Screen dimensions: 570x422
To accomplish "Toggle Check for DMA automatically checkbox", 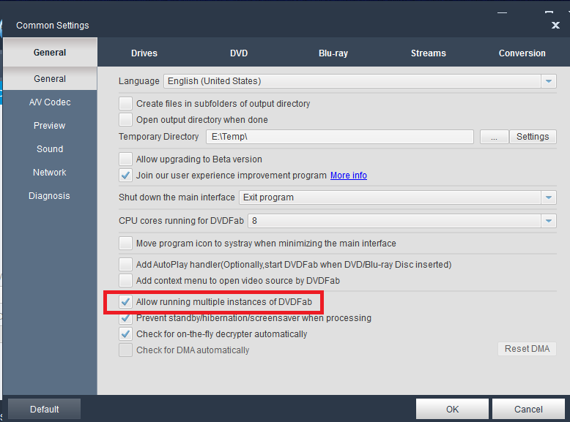I will pyautogui.click(x=125, y=350).
